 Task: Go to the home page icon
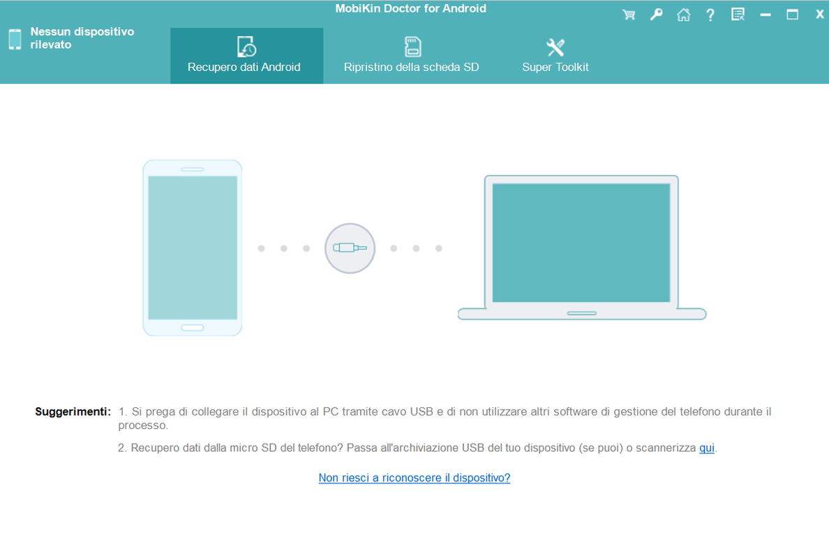(x=684, y=15)
